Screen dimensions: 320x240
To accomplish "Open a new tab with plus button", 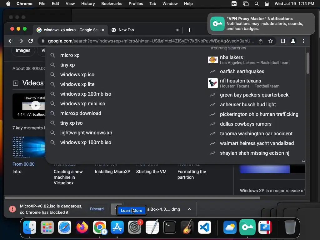I will 189,30.
